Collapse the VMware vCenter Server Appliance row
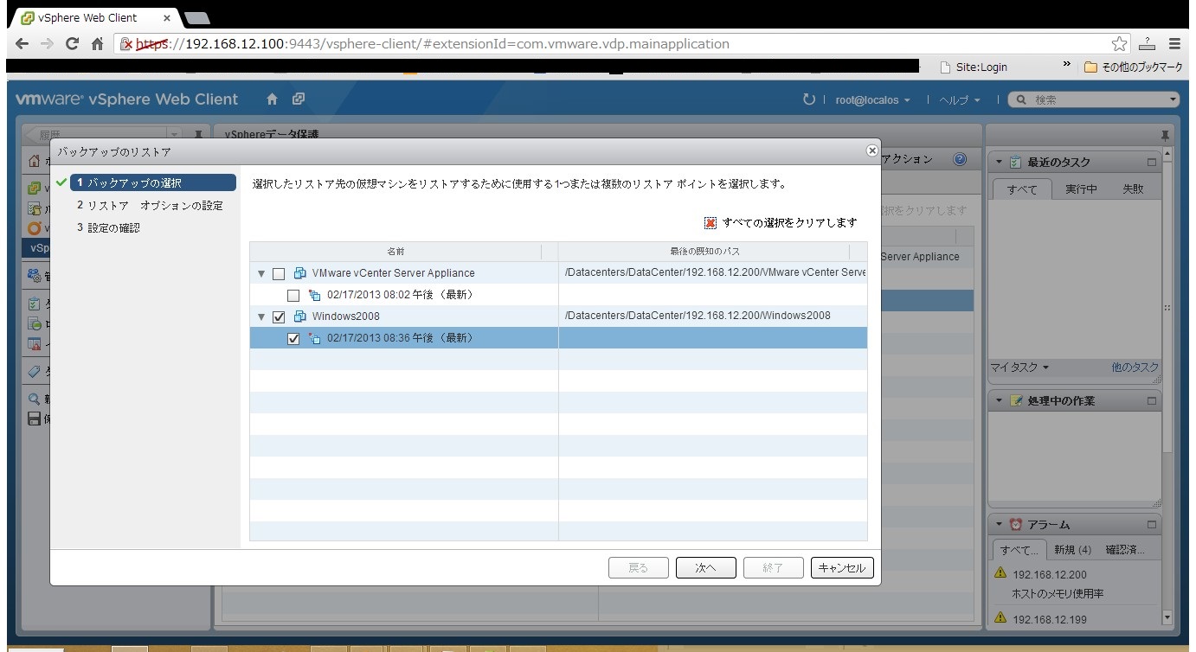Viewport: 1196px width, 652px height. pyautogui.click(x=261, y=273)
